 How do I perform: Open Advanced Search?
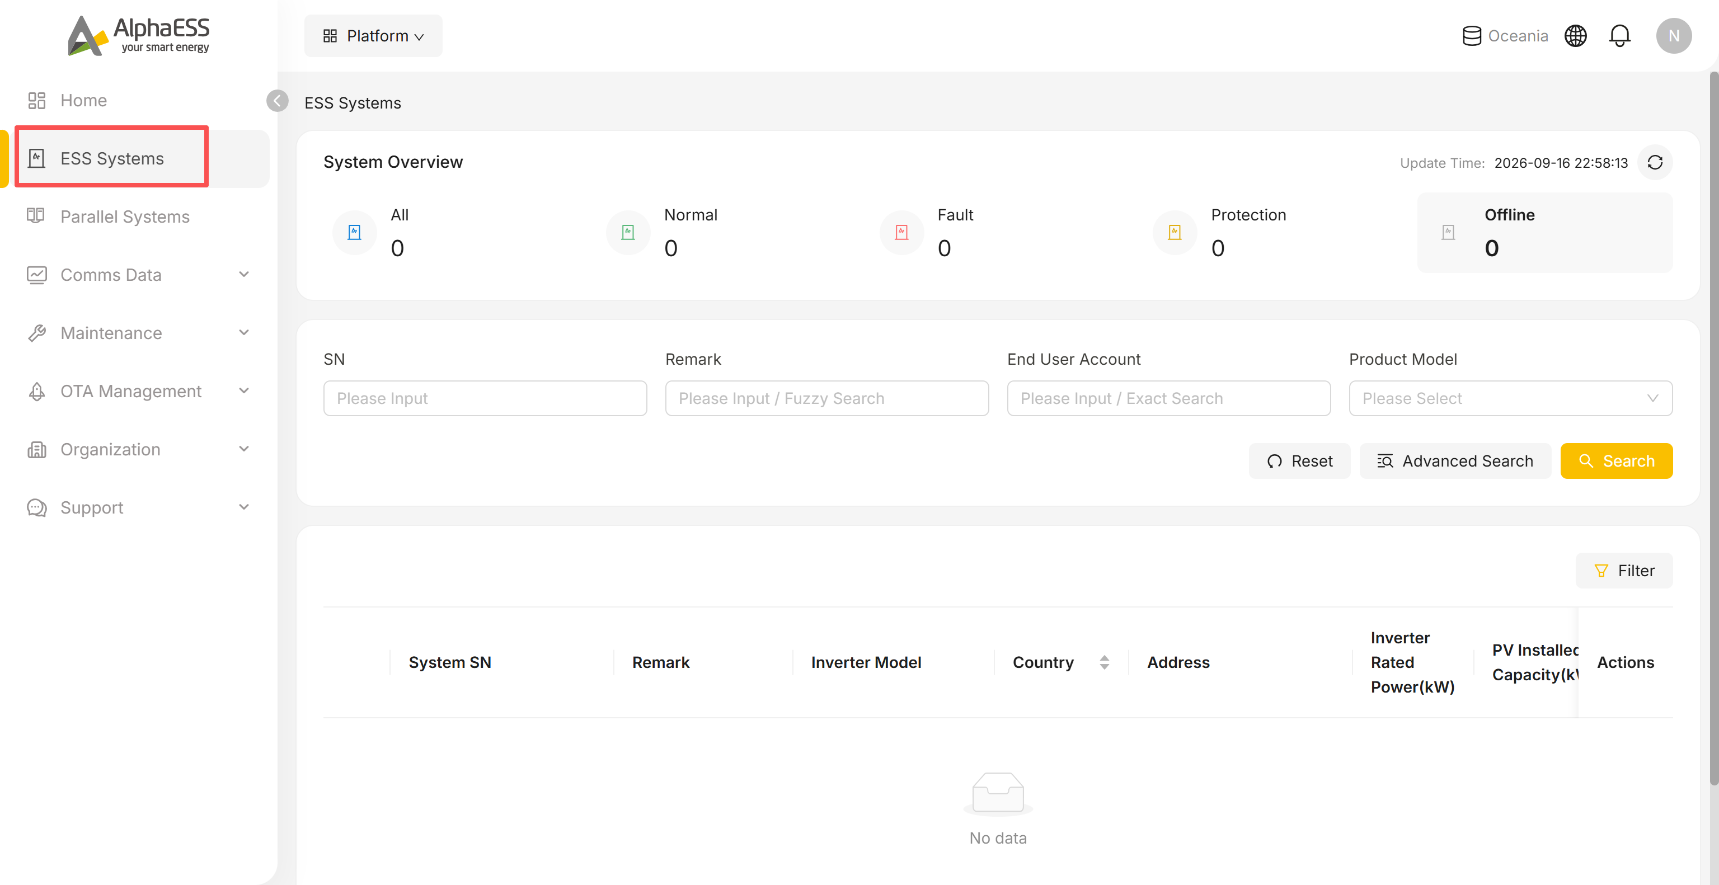(1455, 461)
